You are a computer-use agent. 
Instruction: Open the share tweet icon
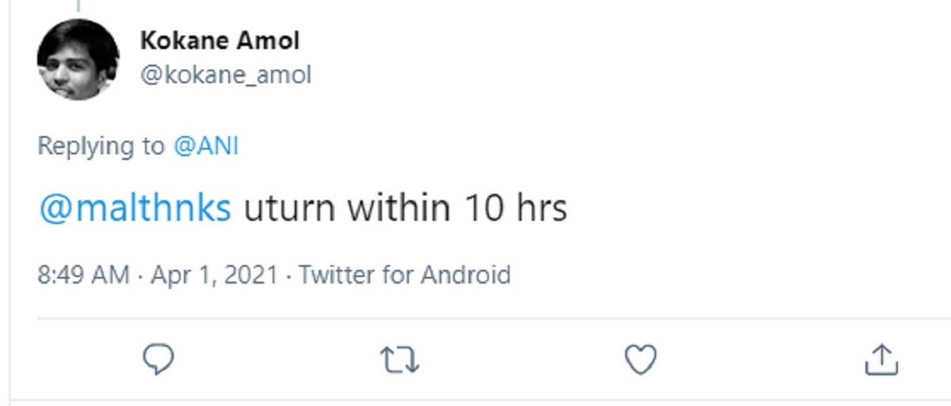tap(880, 360)
